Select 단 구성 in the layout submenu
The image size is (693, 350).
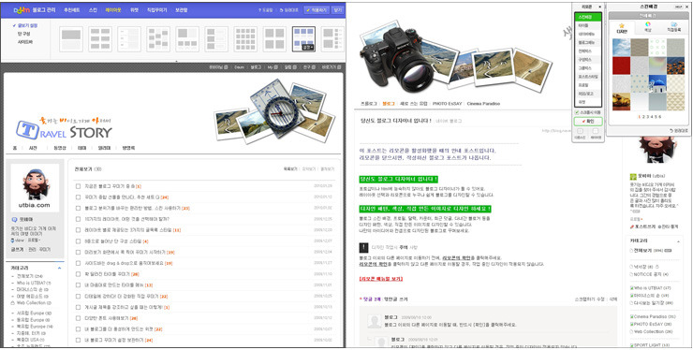tap(23, 34)
